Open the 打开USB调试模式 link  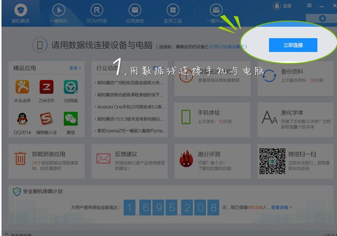pyautogui.click(x=227, y=46)
